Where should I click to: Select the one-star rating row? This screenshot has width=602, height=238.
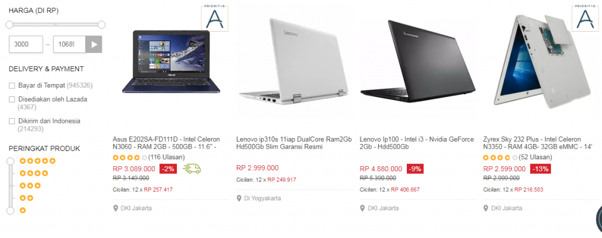click(x=23, y=210)
